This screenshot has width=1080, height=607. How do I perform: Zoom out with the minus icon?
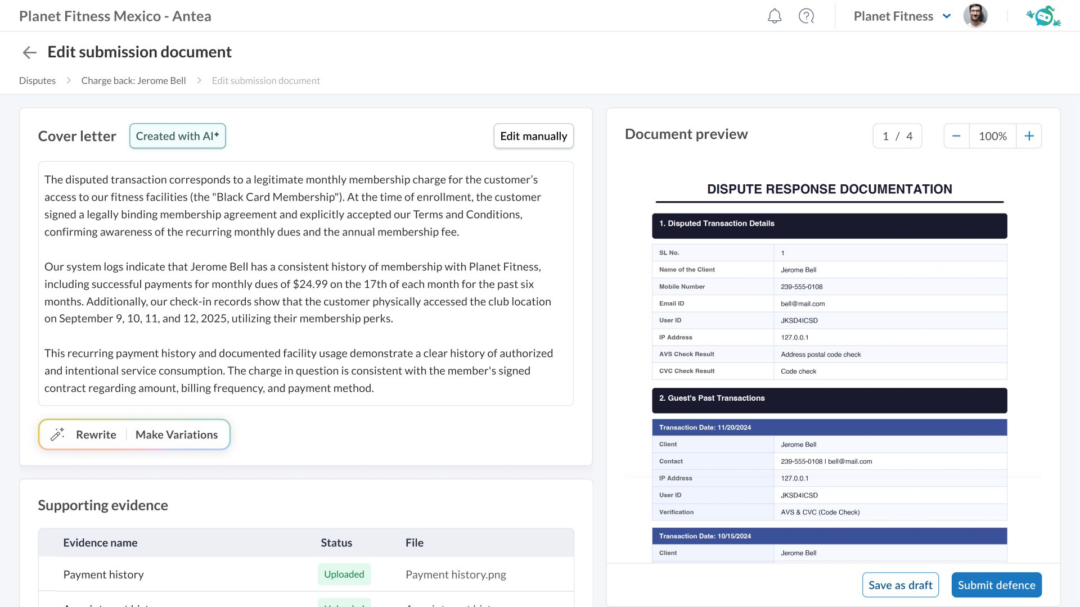click(956, 136)
